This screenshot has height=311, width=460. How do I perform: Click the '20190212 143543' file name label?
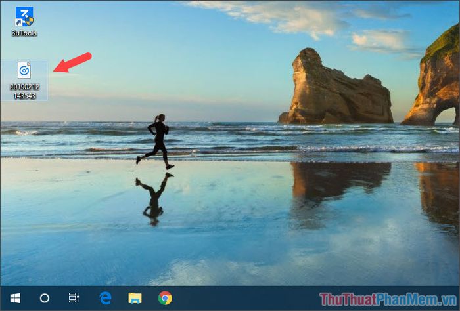click(25, 91)
